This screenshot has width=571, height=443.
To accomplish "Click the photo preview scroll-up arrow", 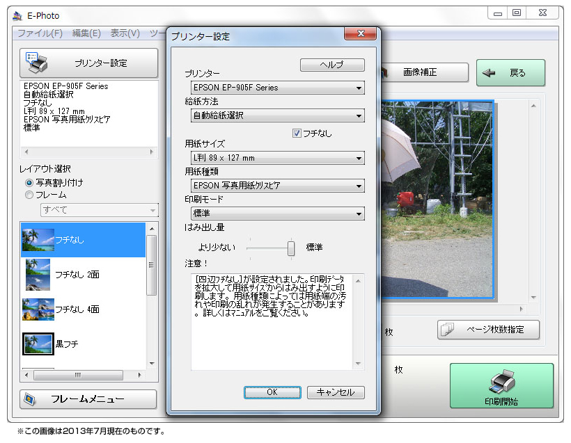I will [533, 106].
